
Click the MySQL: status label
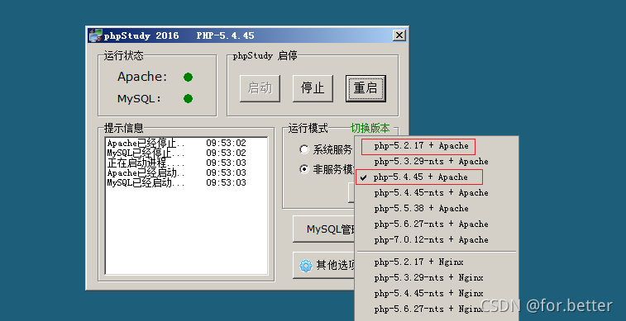[139, 99]
